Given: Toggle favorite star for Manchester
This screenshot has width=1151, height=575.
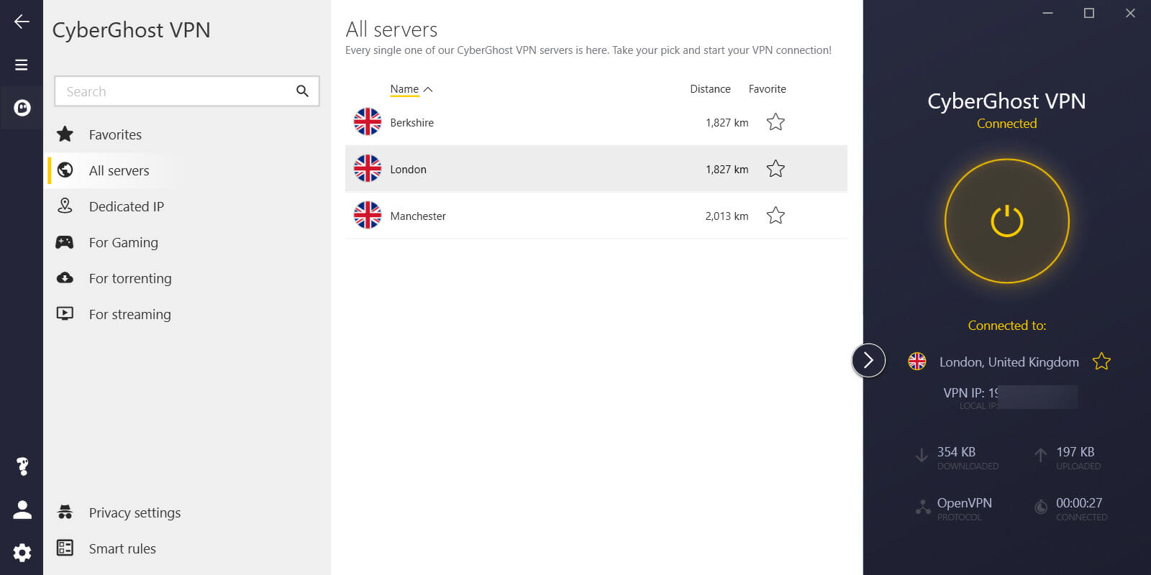Looking at the screenshot, I should pyautogui.click(x=775, y=216).
